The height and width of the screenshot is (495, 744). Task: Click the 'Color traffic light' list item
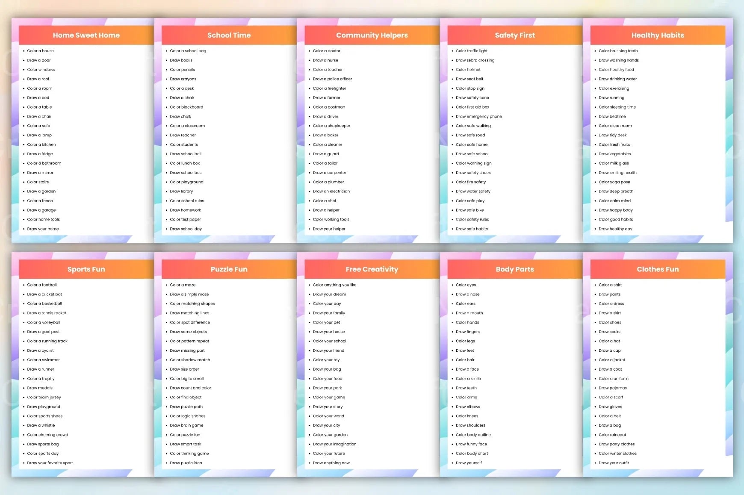click(x=471, y=51)
